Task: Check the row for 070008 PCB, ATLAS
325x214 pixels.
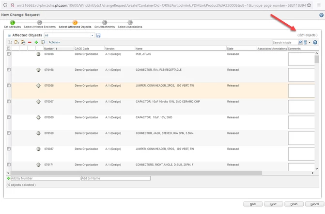Action: pos(9,54)
